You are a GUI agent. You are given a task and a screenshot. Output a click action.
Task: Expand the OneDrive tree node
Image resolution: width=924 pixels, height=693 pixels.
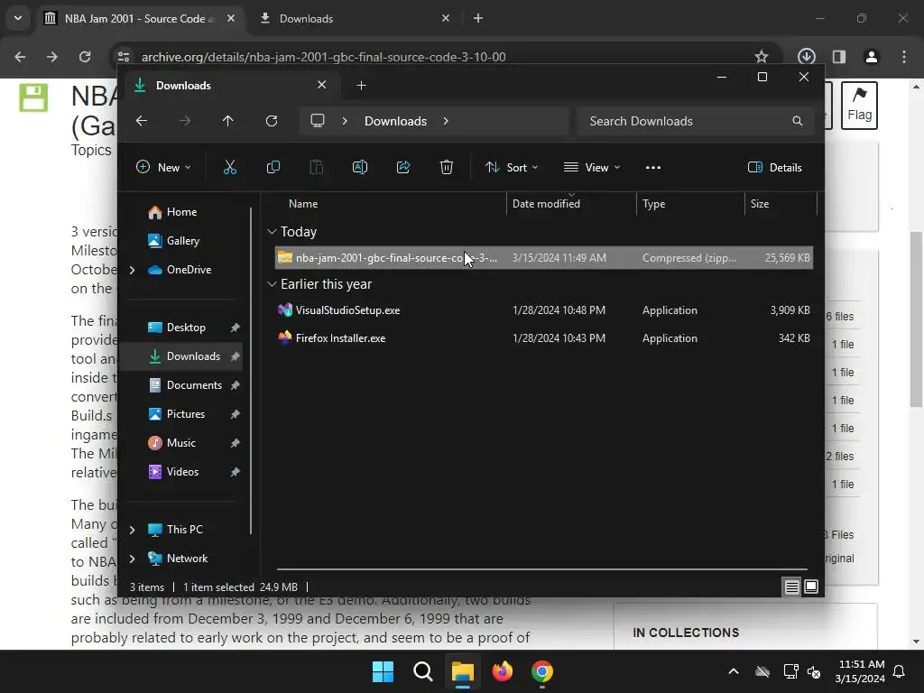tap(132, 270)
